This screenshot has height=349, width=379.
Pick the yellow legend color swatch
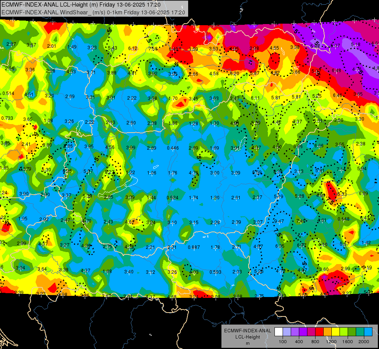336,332
